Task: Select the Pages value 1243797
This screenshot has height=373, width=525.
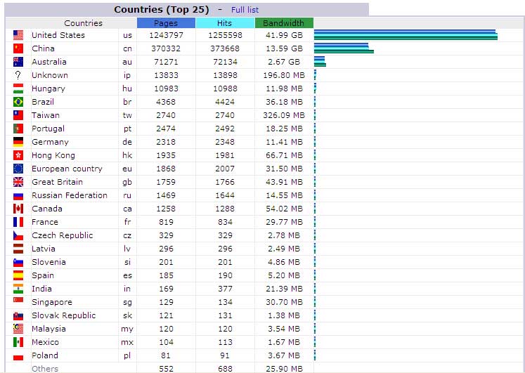Action: click(x=166, y=35)
